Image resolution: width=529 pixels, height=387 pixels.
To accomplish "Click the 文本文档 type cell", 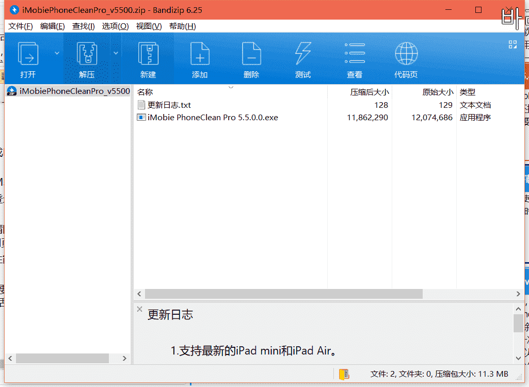I will (x=475, y=105).
